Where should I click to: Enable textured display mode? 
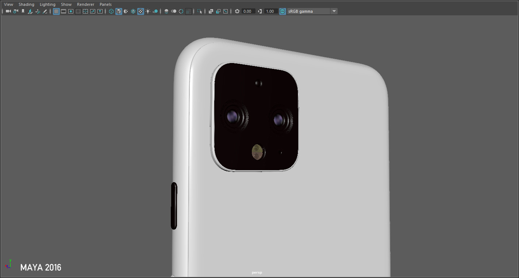tap(141, 11)
